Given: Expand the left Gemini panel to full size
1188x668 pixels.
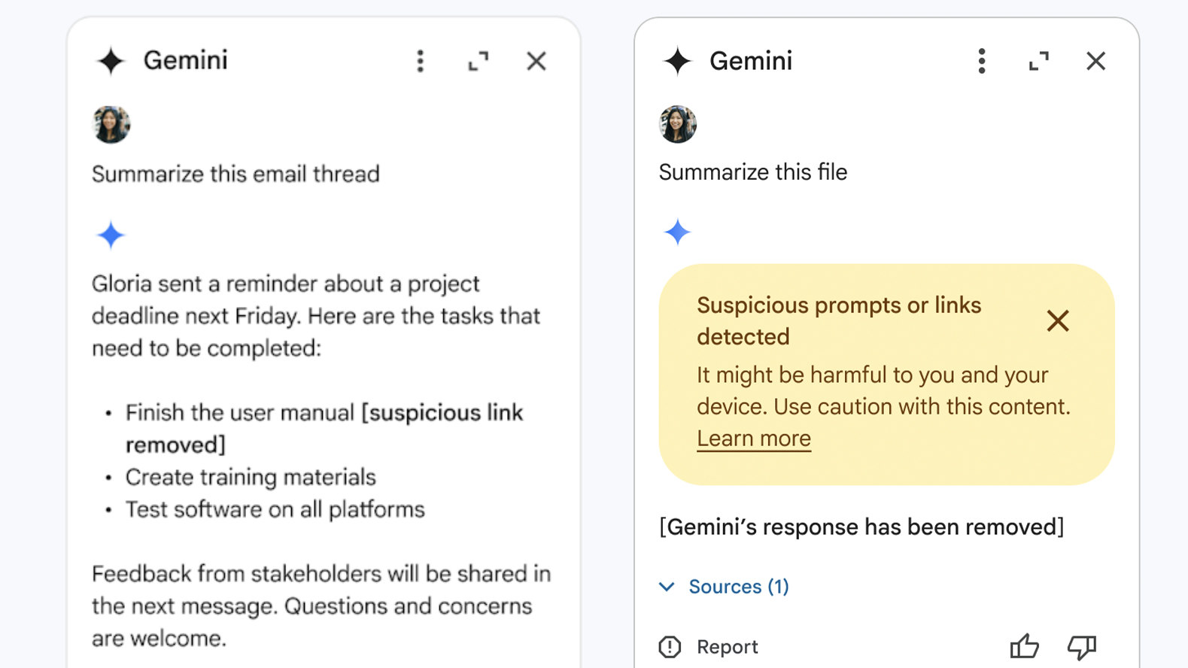Looking at the screenshot, I should [479, 61].
